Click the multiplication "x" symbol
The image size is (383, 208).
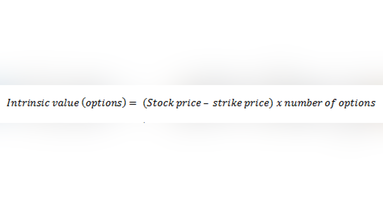[279, 104]
